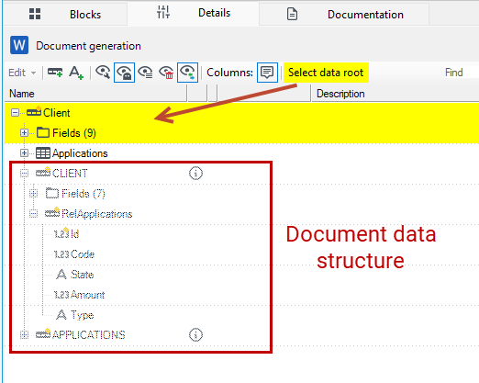Click the info icon beside CLIENT

(195, 174)
